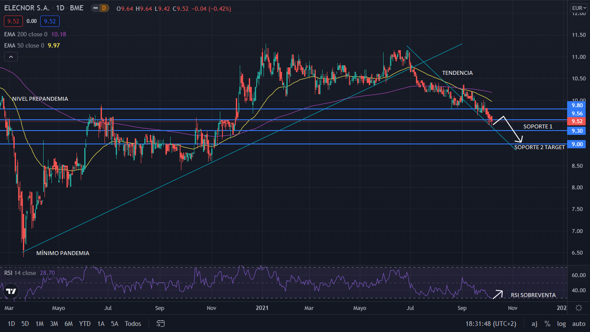Viewport: 590px width, 332px height.
Task: Click the TradingView logo badge
Action: (x=11, y=291)
